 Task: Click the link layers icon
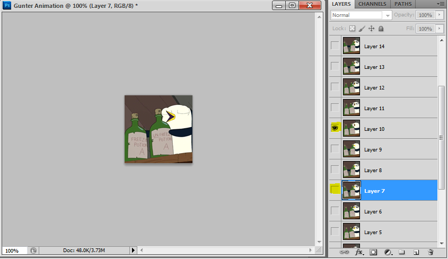pyautogui.click(x=344, y=252)
